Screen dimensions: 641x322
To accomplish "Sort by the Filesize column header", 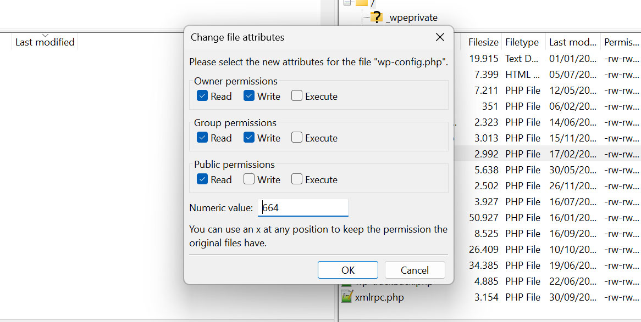I will (x=483, y=42).
